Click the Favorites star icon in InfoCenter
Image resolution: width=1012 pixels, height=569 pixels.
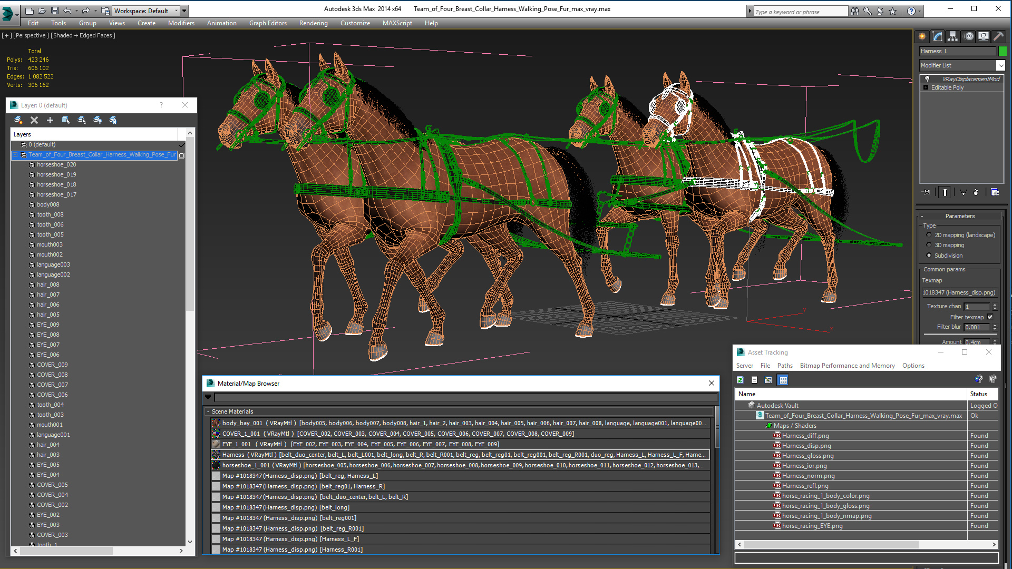(x=892, y=11)
